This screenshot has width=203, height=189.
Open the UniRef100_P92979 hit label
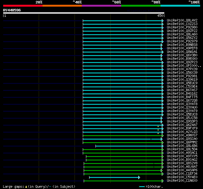[x=182, y=41]
